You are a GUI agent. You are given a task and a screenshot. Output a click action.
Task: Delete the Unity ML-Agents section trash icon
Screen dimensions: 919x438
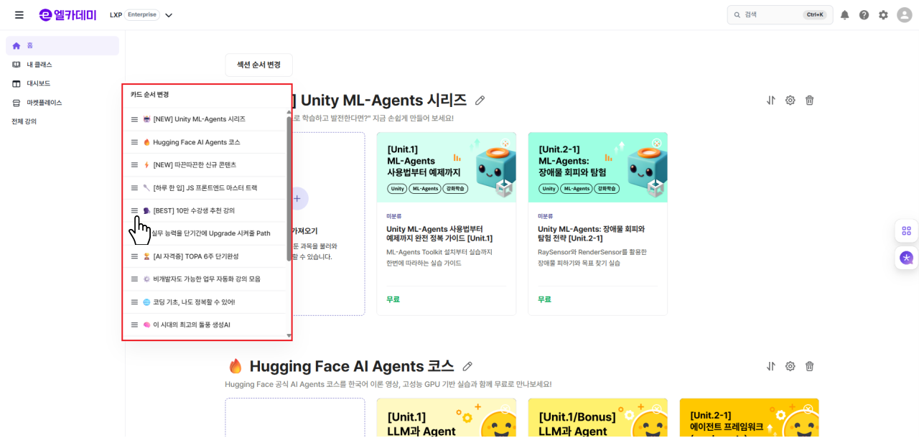coord(809,101)
